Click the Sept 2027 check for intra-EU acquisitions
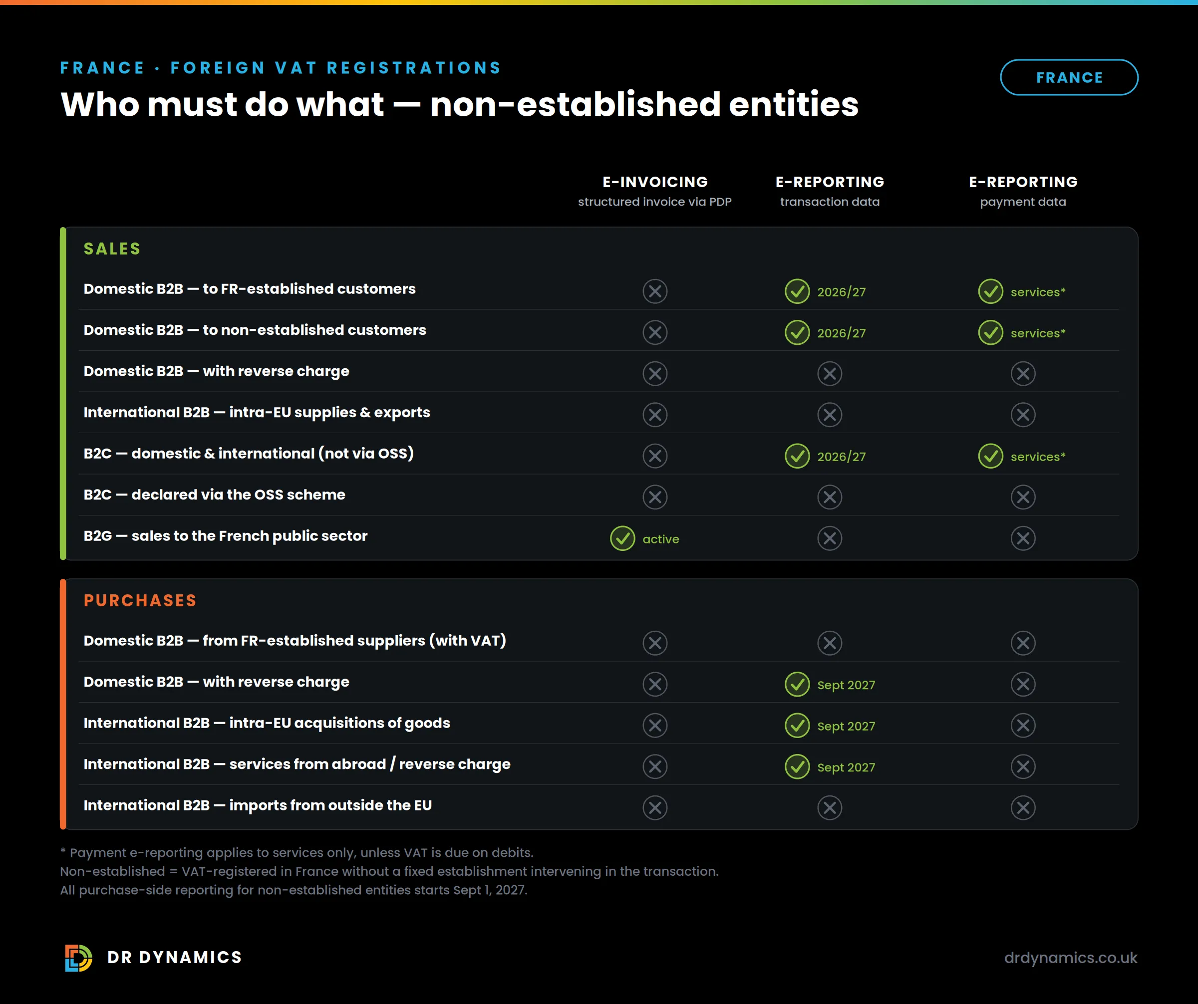This screenshot has height=1004, width=1198. coord(797,725)
